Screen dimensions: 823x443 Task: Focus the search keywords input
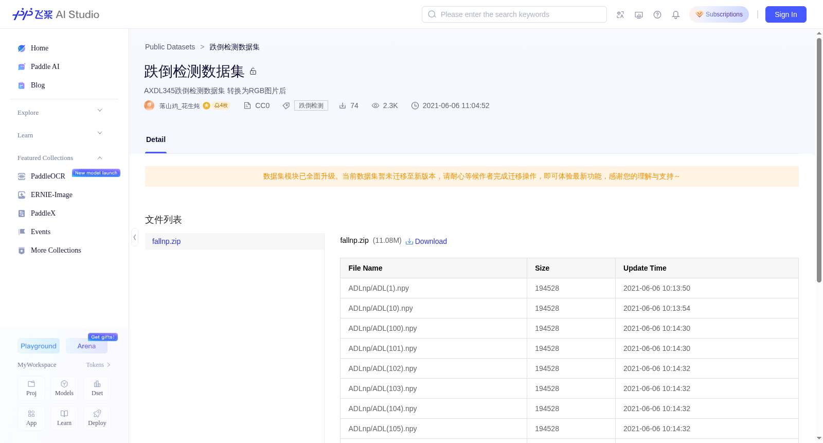[514, 14]
